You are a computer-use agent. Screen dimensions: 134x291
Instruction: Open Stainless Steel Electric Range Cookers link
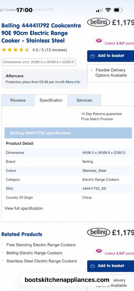[x=41, y=261]
